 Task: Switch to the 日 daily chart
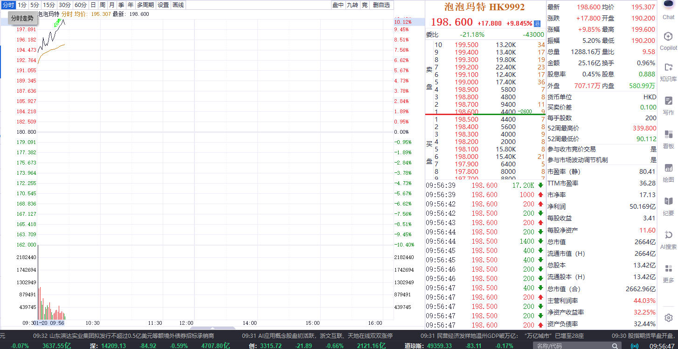point(93,5)
